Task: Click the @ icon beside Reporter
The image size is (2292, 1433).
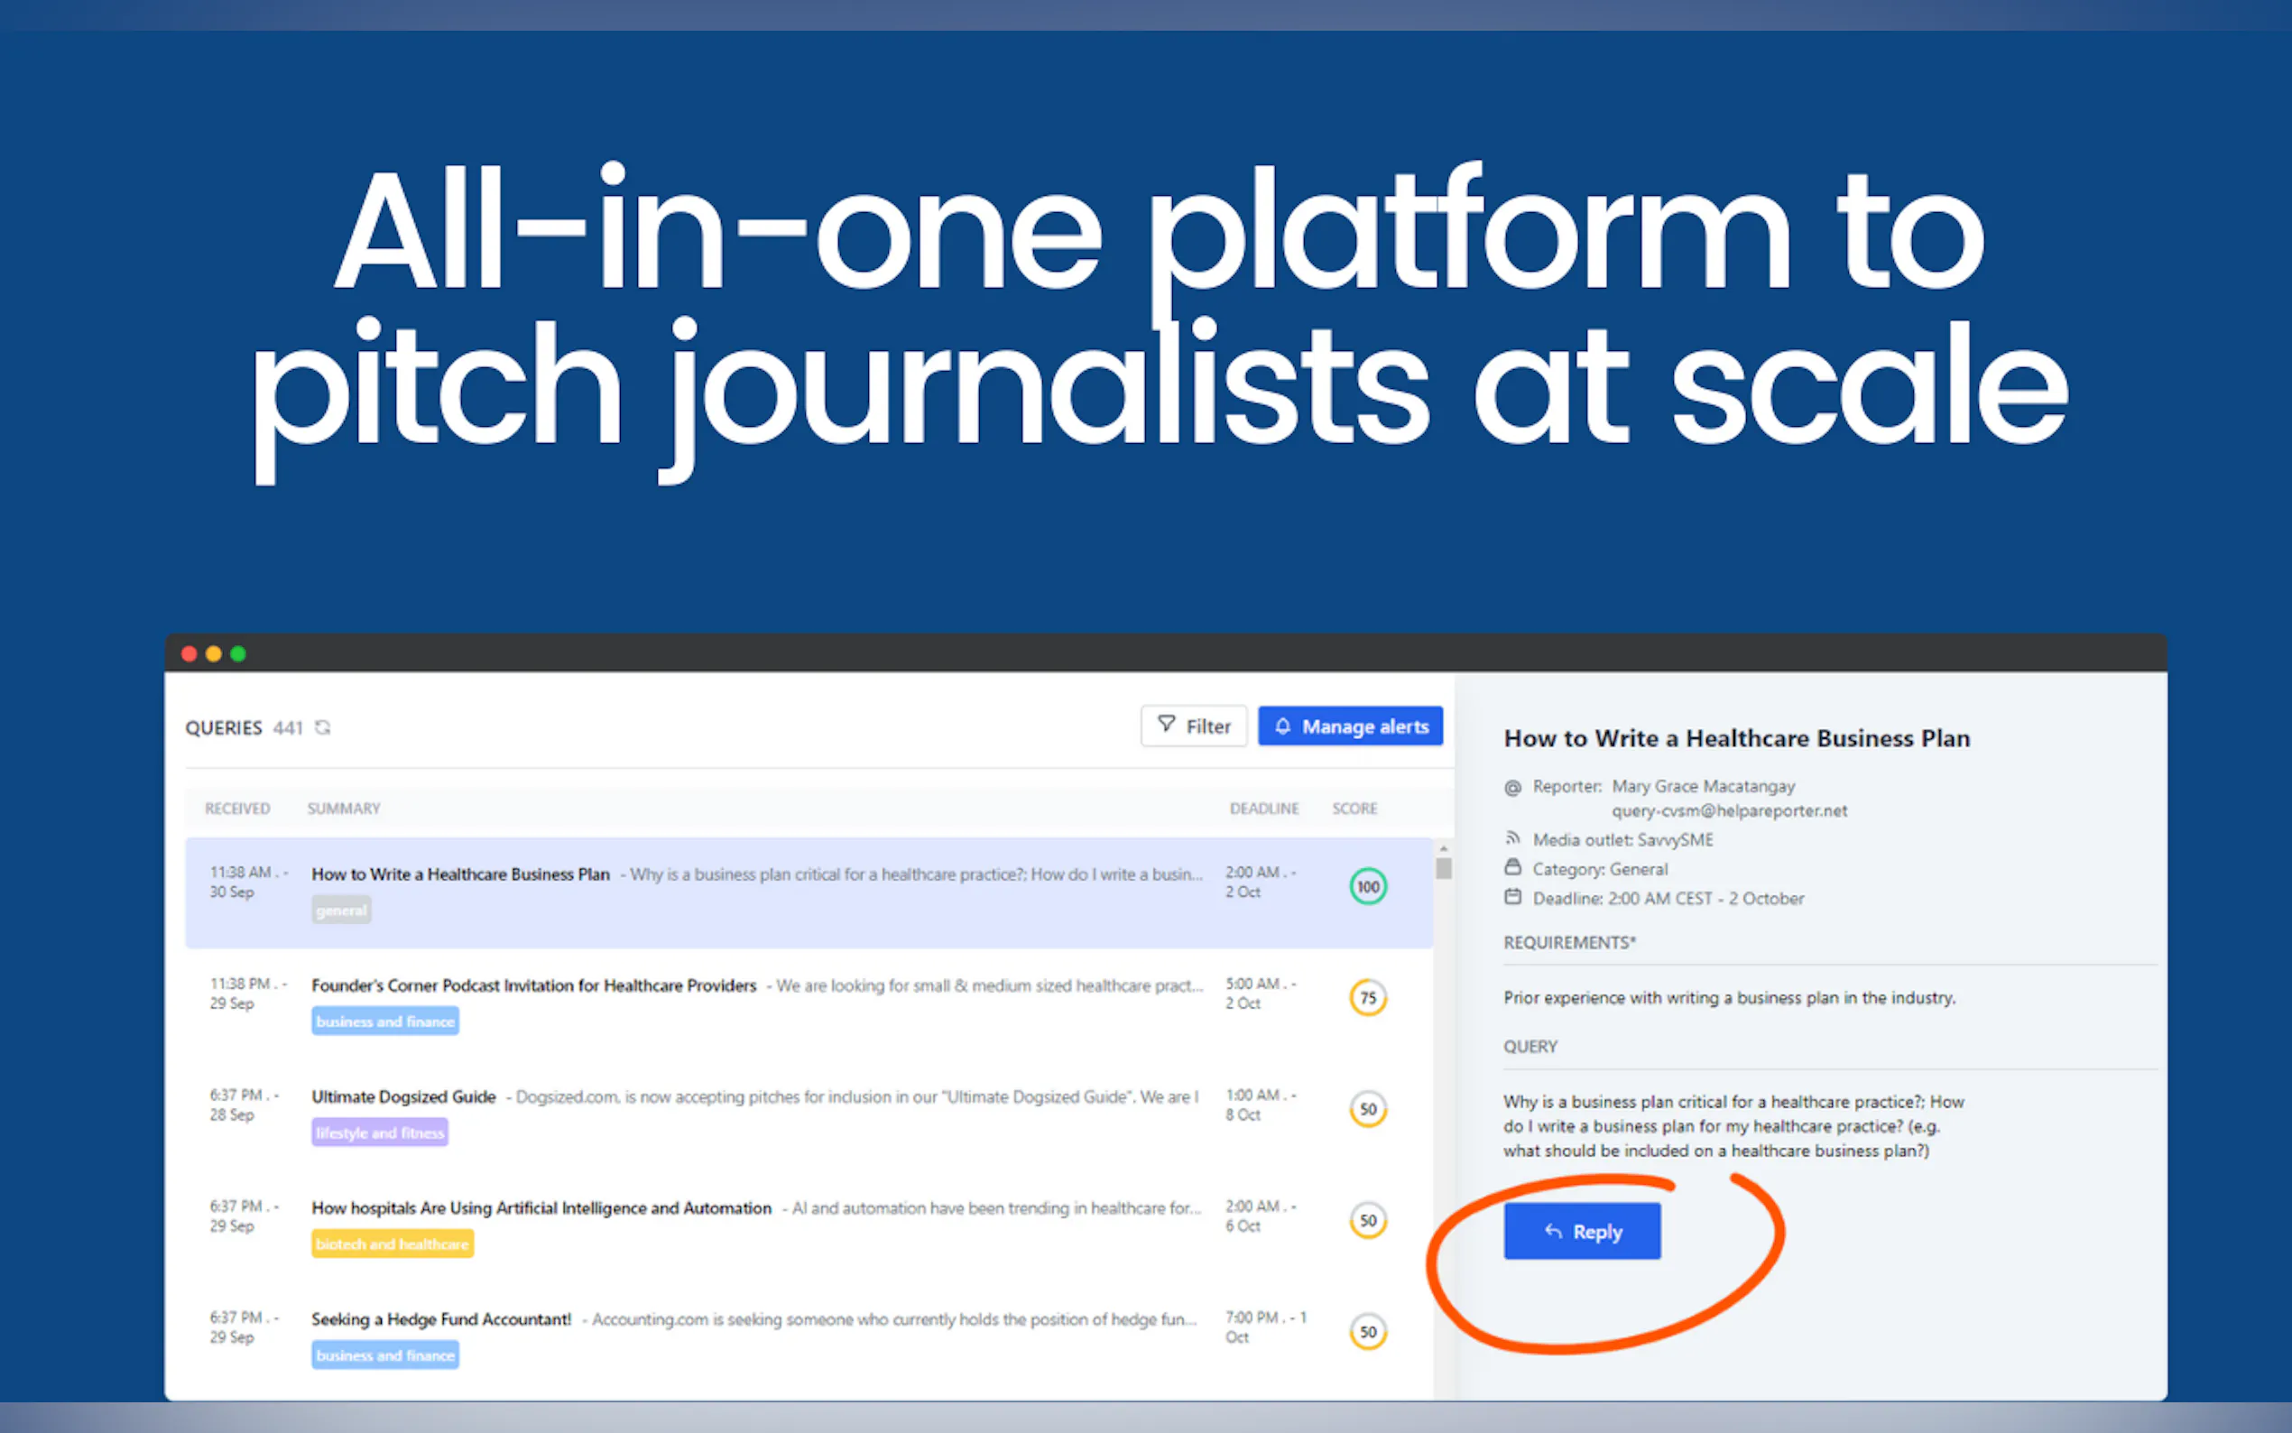Action: [x=1512, y=787]
